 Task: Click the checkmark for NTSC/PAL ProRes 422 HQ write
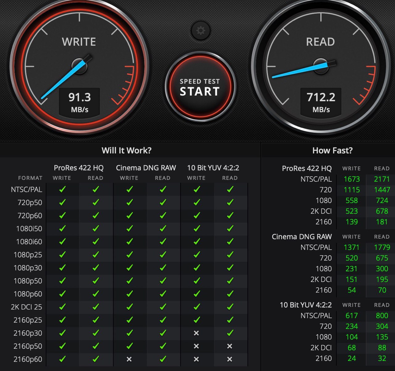coord(62,189)
